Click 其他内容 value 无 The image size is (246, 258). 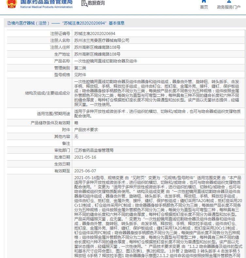[76, 137]
